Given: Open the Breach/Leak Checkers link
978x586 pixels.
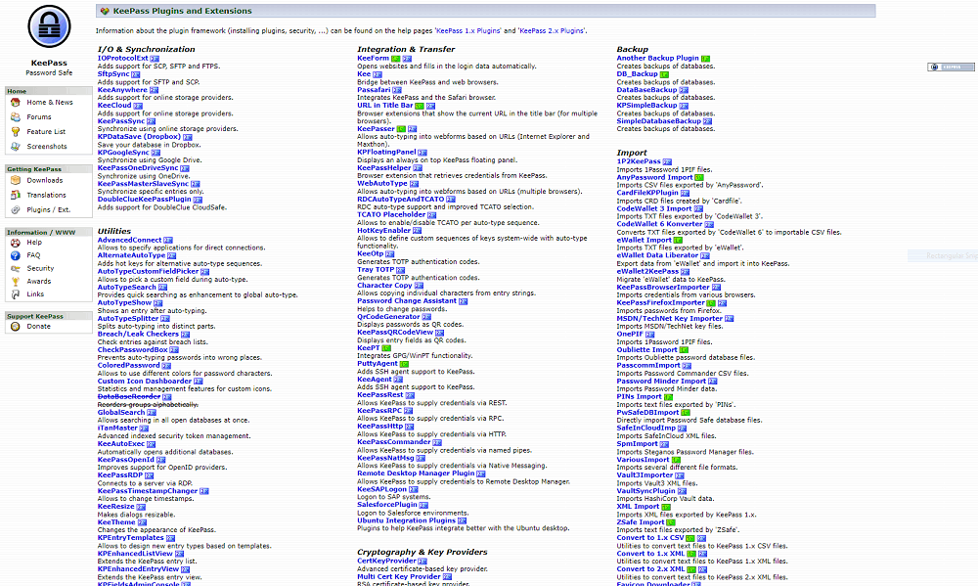Looking at the screenshot, I should tap(138, 334).
